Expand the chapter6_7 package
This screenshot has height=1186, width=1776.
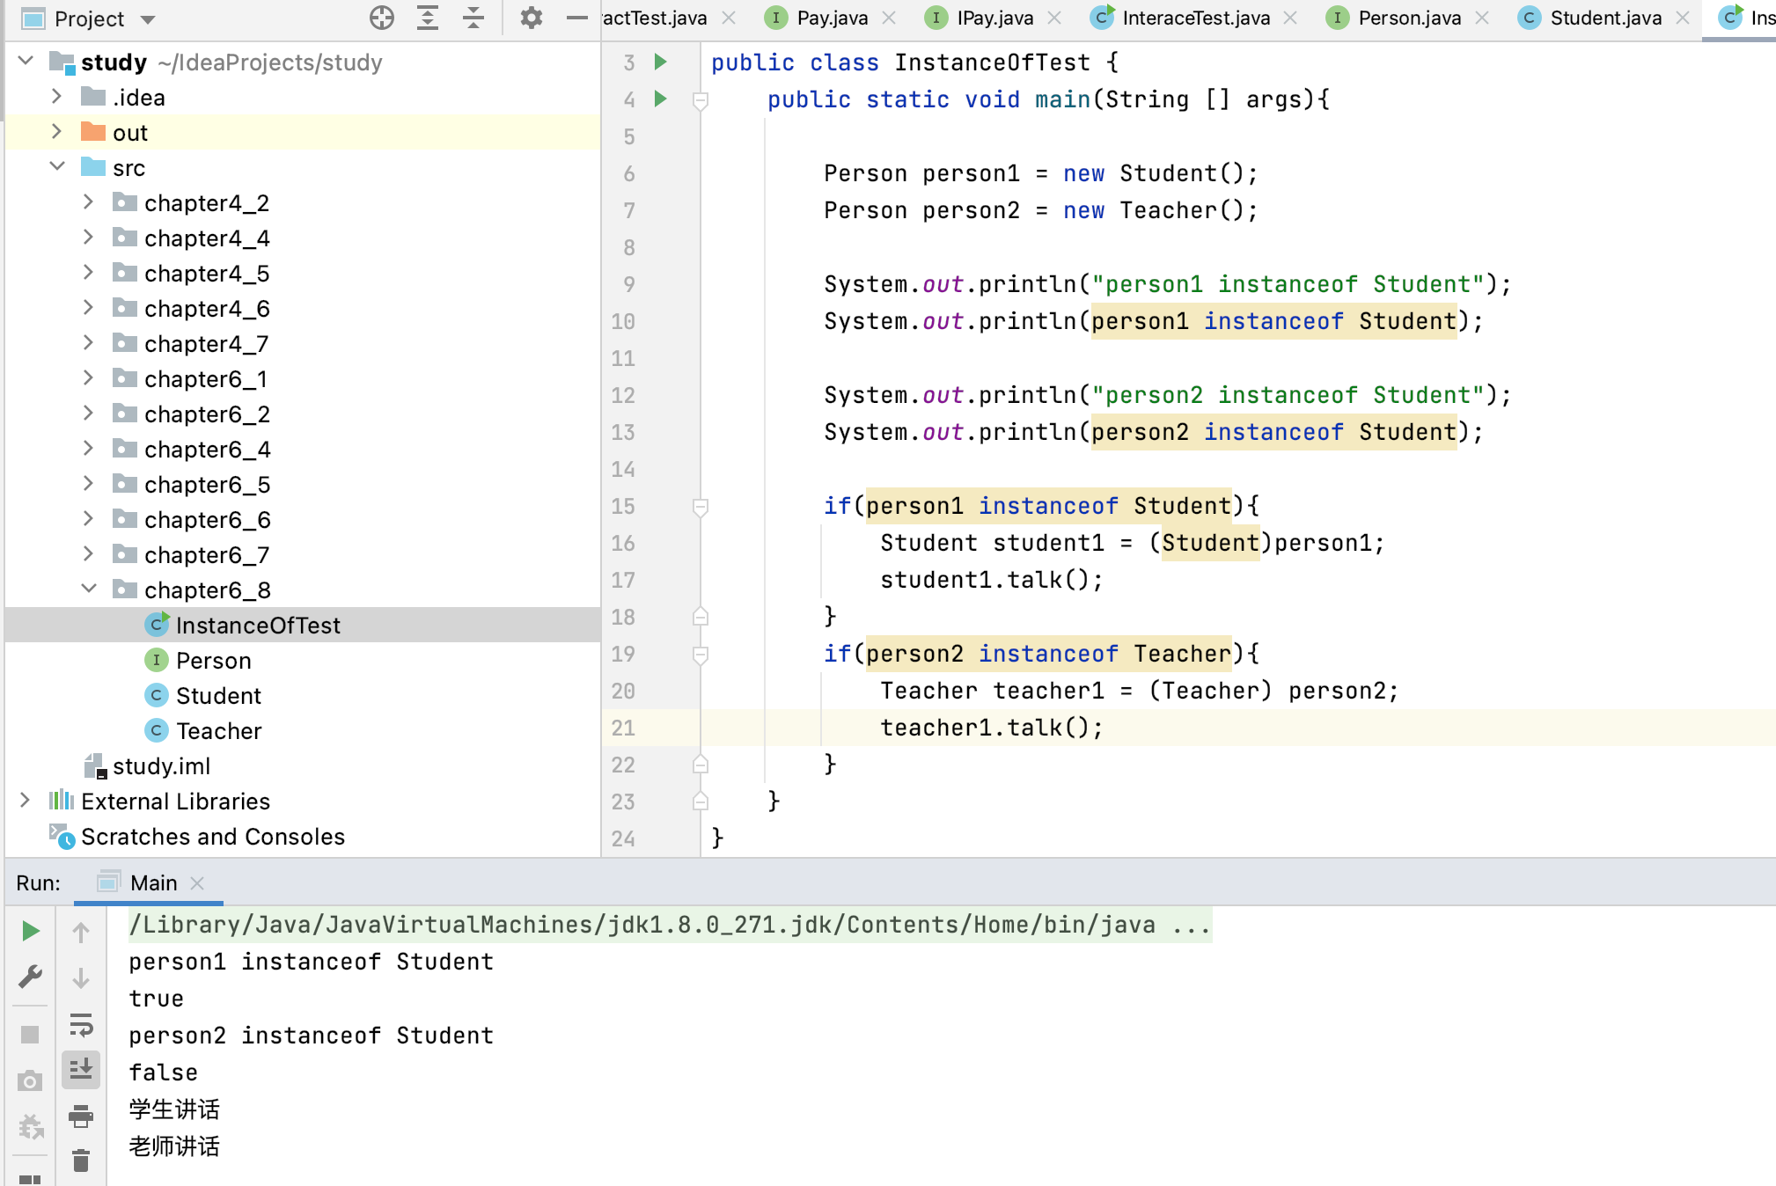(88, 554)
